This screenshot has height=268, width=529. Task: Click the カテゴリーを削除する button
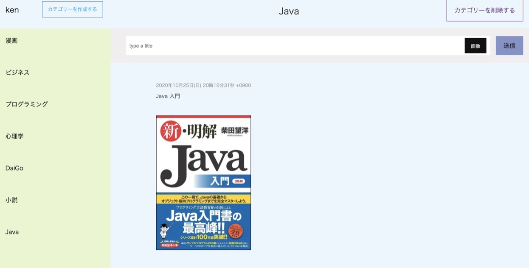(484, 10)
